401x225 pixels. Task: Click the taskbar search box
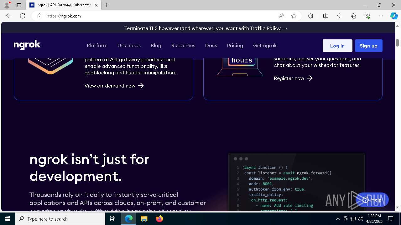pos(60,219)
